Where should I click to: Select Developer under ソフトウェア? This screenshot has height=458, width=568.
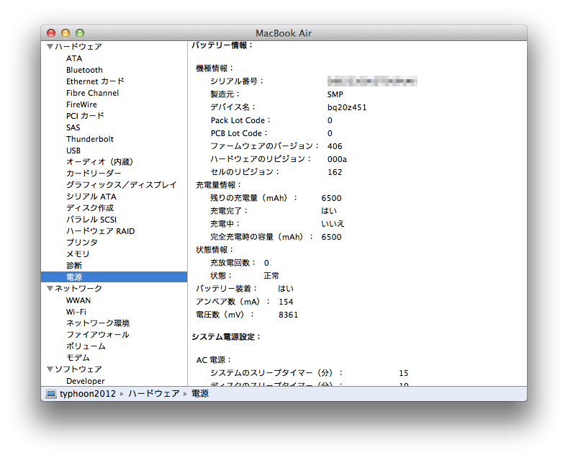[86, 381]
